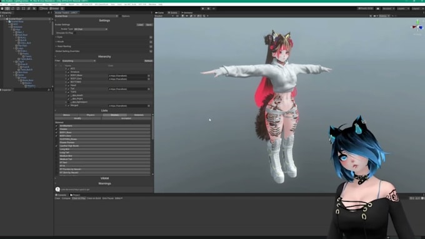Click the Materials list button
Image resolution: width=425 pixels, height=239 pixels.
[139, 115]
